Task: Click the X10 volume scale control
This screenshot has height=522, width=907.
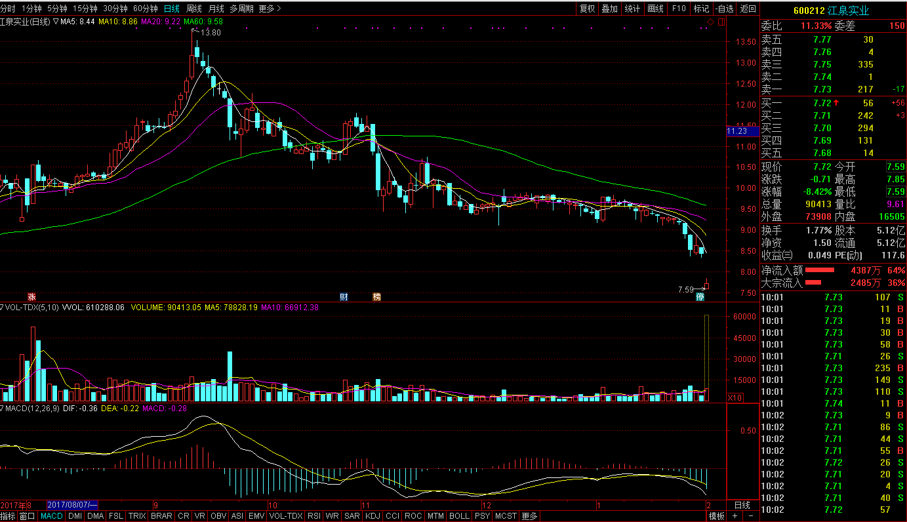Action: (x=735, y=397)
